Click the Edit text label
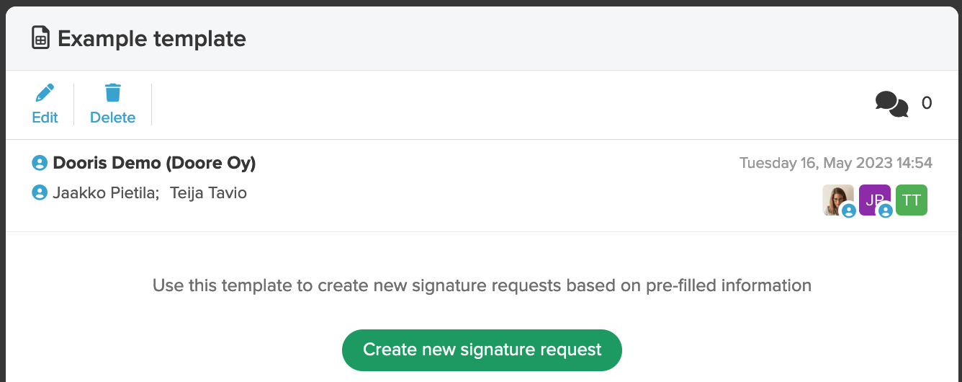The height and width of the screenshot is (382, 962). tap(45, 117)
